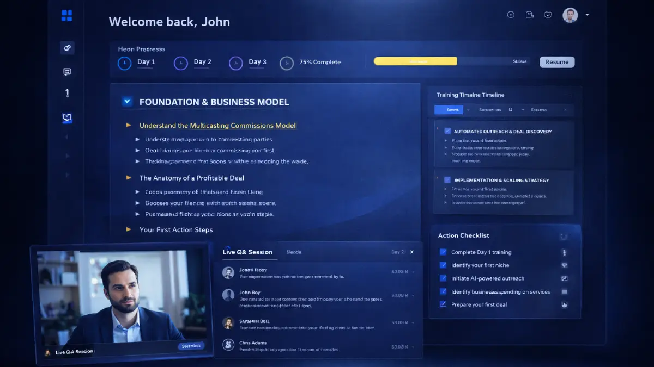Open Sarah Bell avatar in Q&A list
Viewport: 654px width, 367px height.
click(228, 323)
